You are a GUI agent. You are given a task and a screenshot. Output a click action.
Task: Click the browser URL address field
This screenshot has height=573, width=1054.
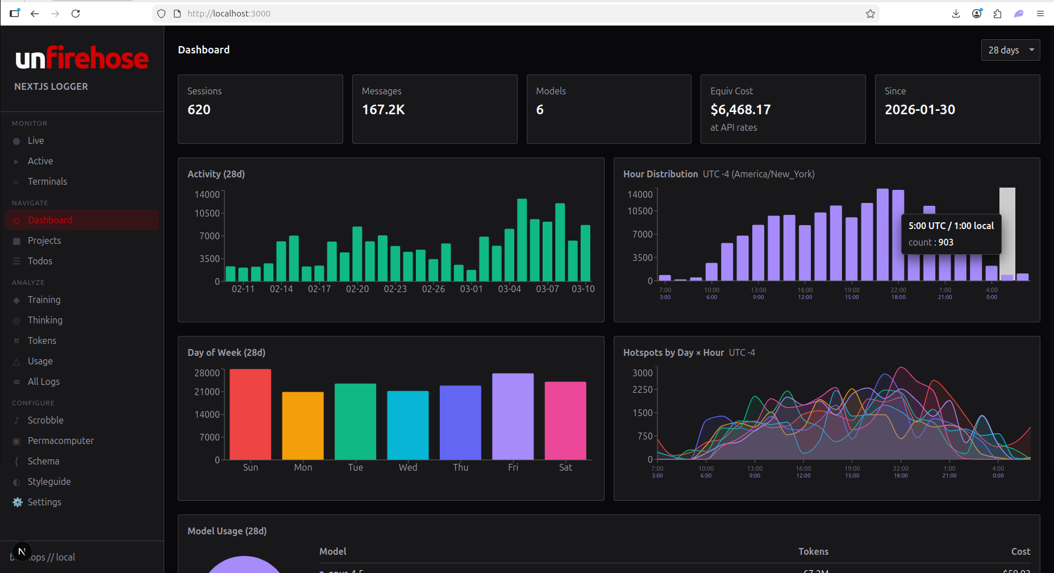511,14
